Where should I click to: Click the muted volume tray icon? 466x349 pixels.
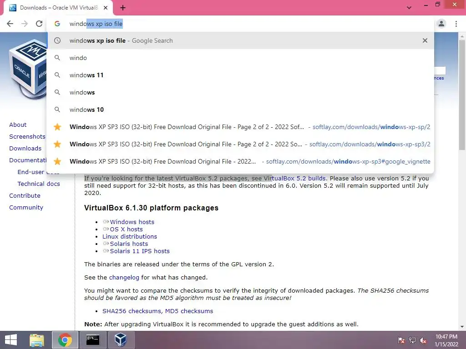423,340
